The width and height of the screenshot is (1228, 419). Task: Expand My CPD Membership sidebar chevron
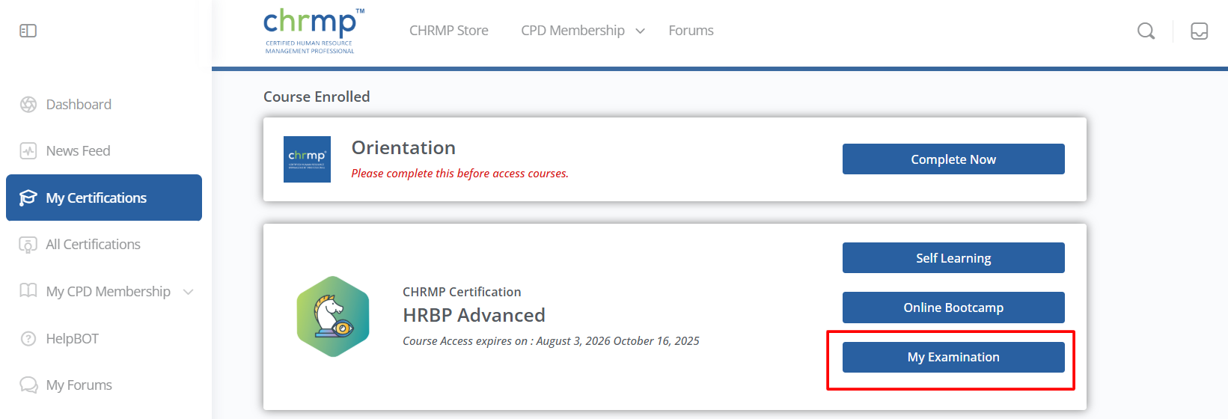tap(189, 292)
